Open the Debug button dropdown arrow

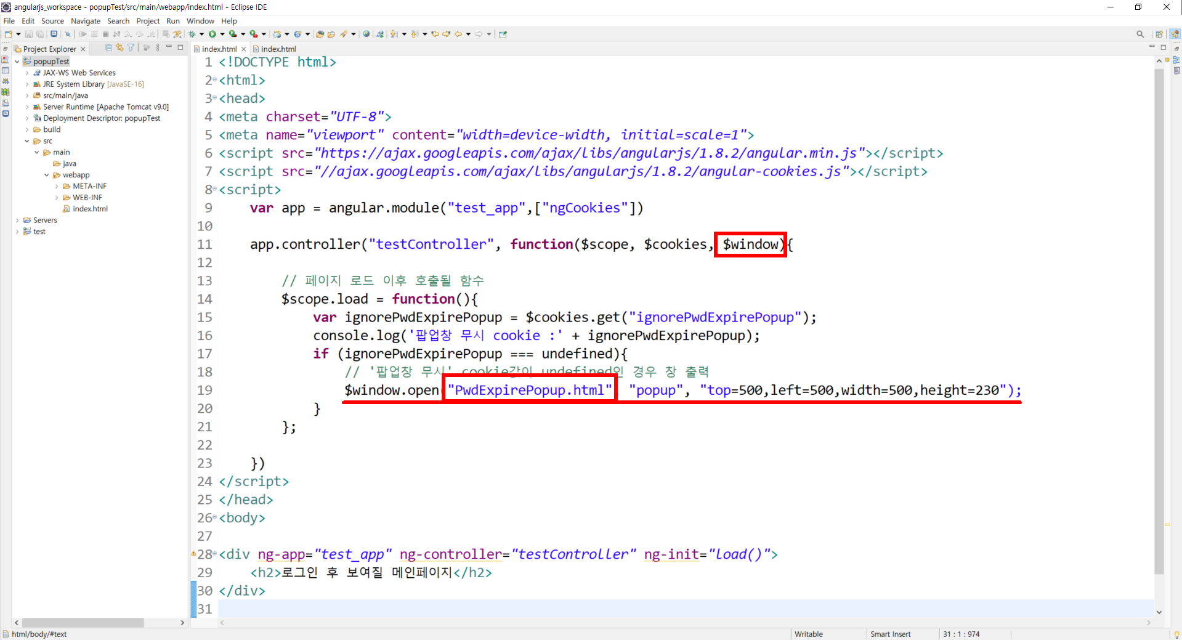201,34
